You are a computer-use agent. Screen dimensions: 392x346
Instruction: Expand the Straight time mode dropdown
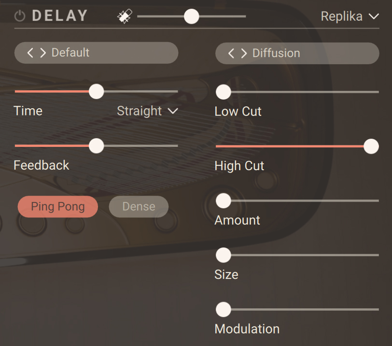click(147, 111)
